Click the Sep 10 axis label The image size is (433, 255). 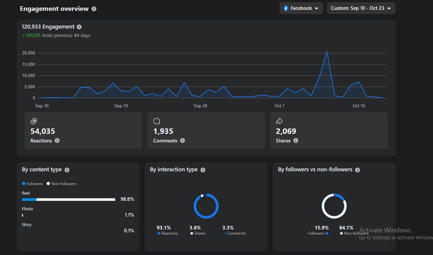tap(42, 106)
